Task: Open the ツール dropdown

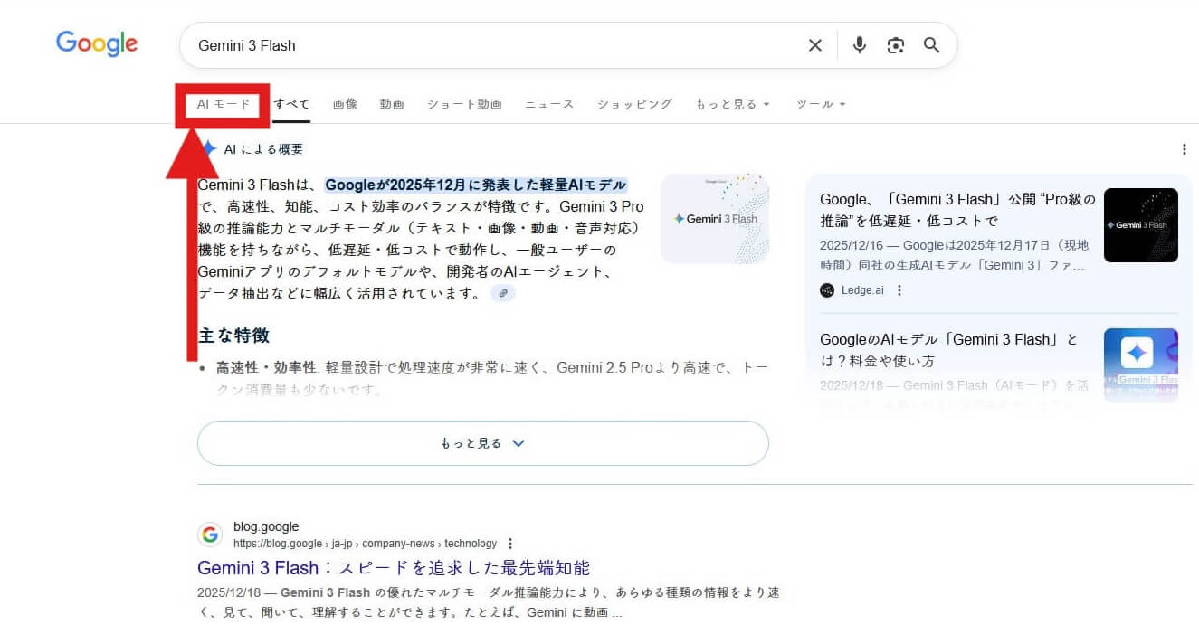Action: (x=821, y=104)
